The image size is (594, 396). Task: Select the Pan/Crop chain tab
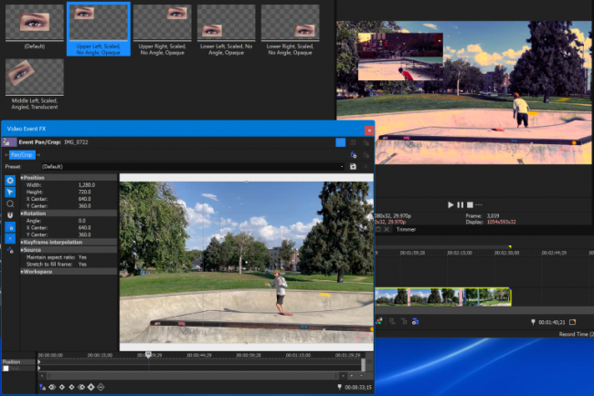pos(22,155)
